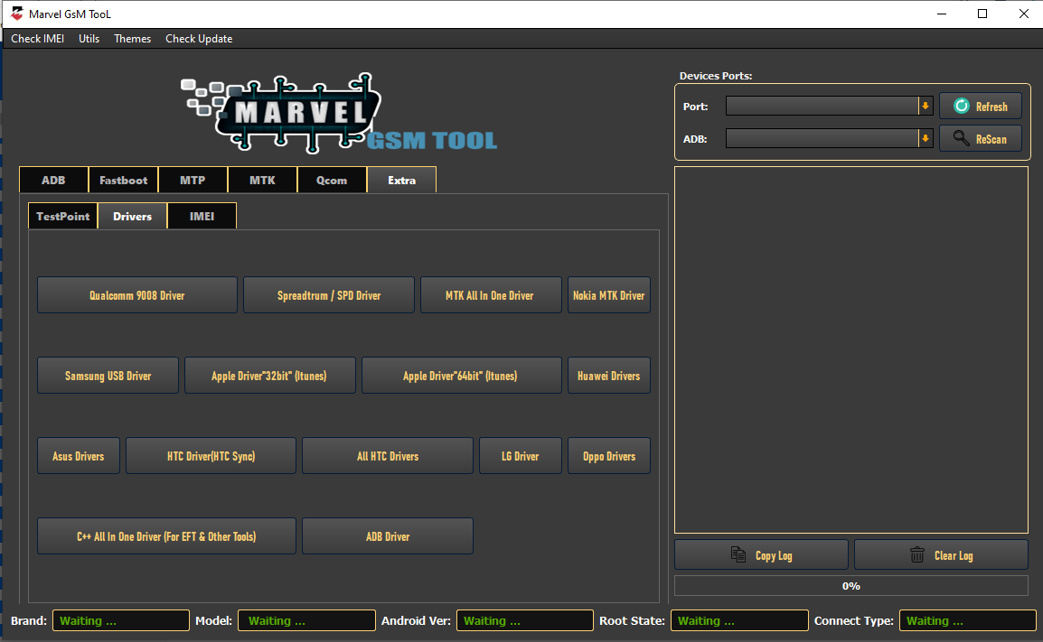Image resolution: width=1043 pixels, height=642 pixels.
Task: Click the trash icon on Clear Log
Action: click(916, 554)
